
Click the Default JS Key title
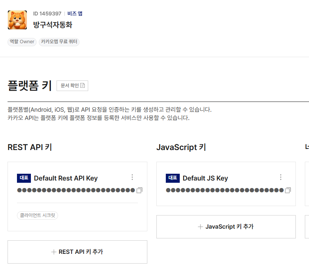coord(205,178)
